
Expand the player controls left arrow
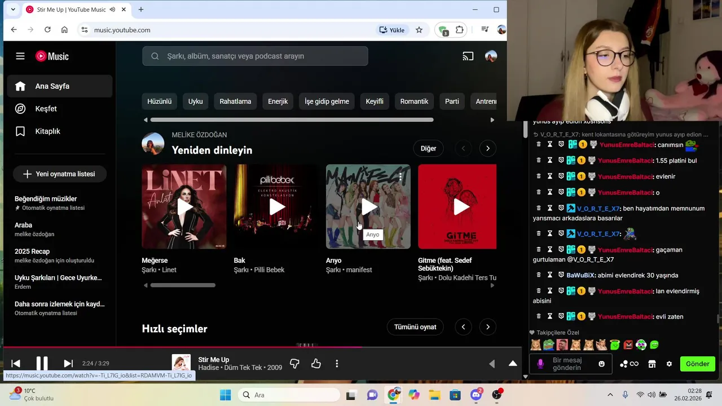point(492,364)
